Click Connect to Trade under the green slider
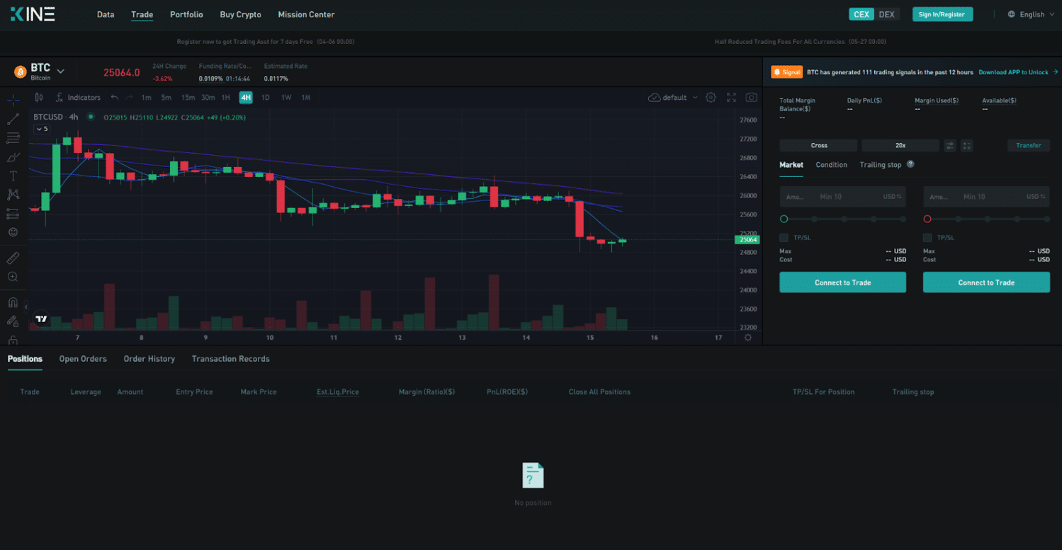The height and width of the screenshot is (550, 1062). pyautogui.click(x=842, y=282)
